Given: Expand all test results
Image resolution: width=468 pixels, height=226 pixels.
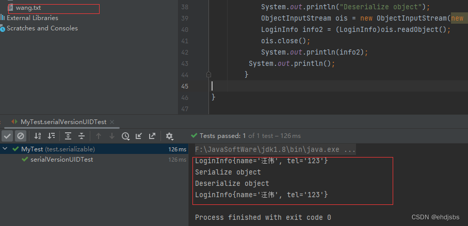Looking at the screenshot, I should pyautogui.click(x=68, y=136).
